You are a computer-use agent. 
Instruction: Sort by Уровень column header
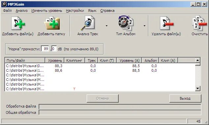coord(55,61)
